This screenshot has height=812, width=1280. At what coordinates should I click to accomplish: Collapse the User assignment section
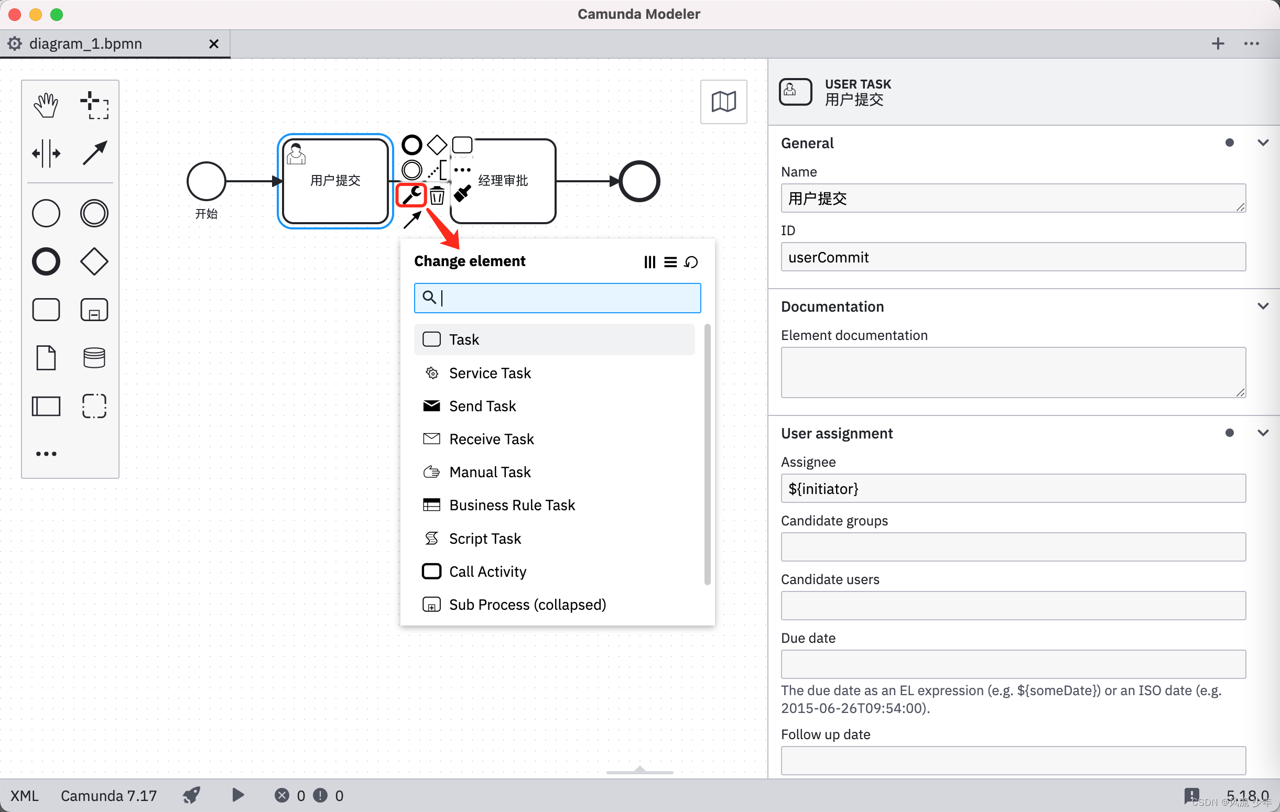1263,433
